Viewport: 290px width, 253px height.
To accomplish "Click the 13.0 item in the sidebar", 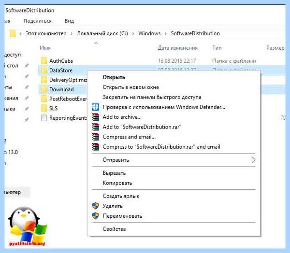I will (11, 152).
